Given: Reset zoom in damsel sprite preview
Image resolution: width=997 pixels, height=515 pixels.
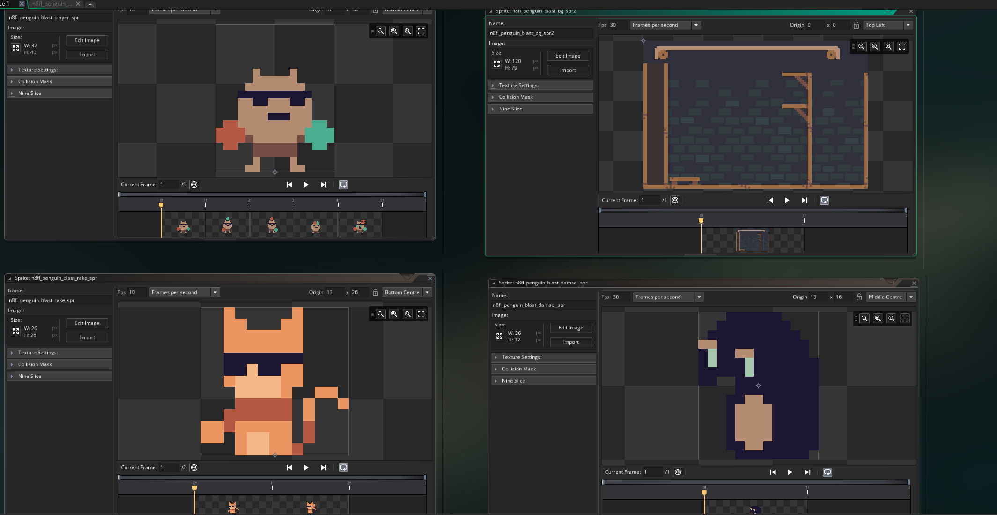Looking at the screenshot, I should point(878,319).
